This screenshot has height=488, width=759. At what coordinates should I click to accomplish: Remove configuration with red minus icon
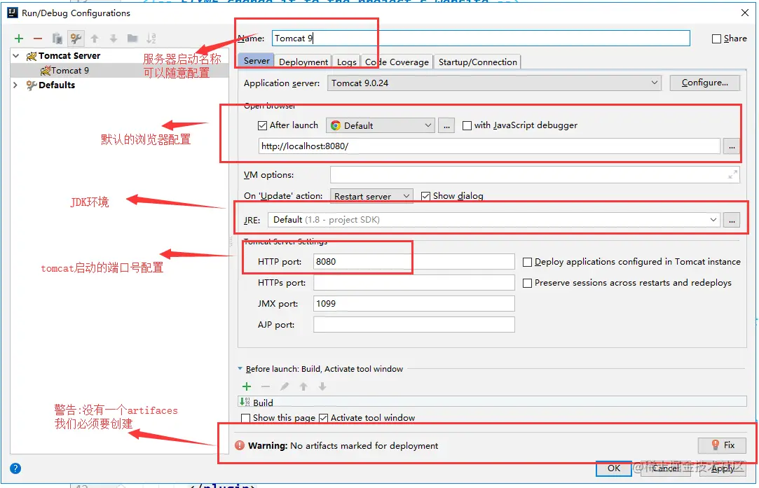(38, 39)
